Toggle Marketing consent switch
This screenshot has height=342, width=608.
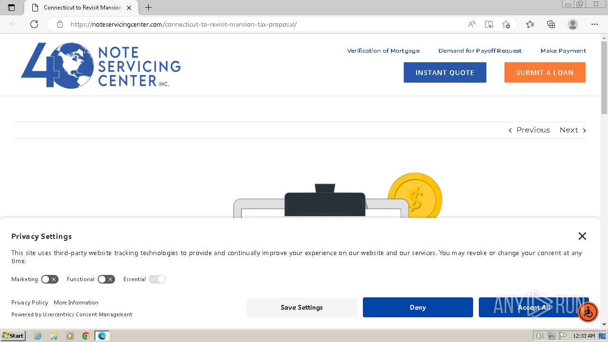pos(49,279)
